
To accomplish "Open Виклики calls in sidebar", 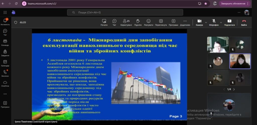I will tap(5, 73).
